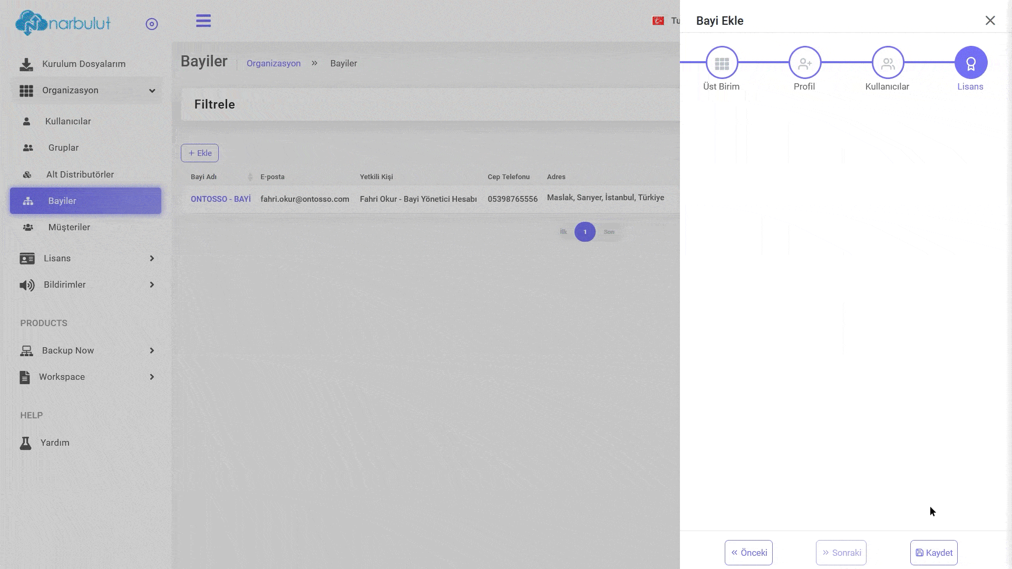Click the Gruplar people icon
Image resolution: width=1012 pixels, height=569 pixels.
pyautogui.click(x=28, y=148)
